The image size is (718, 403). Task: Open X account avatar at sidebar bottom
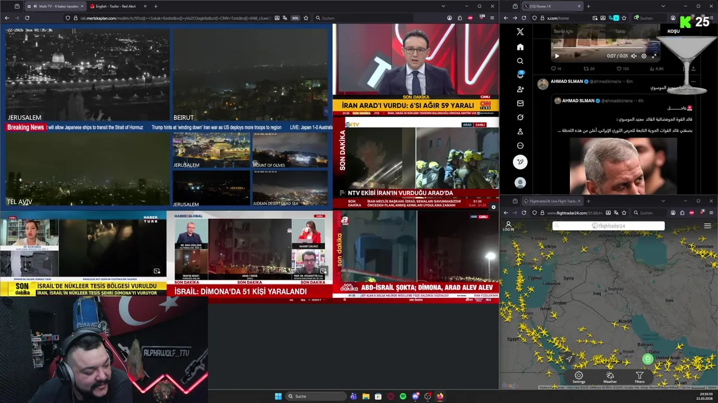[x=520, y=182]
